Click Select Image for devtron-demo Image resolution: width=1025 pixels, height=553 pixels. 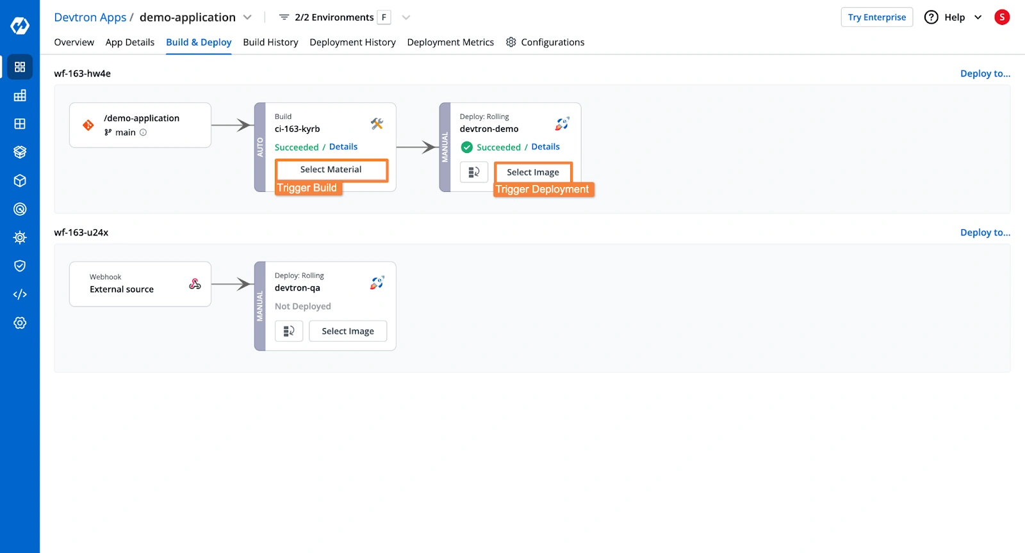click(533, 172)
